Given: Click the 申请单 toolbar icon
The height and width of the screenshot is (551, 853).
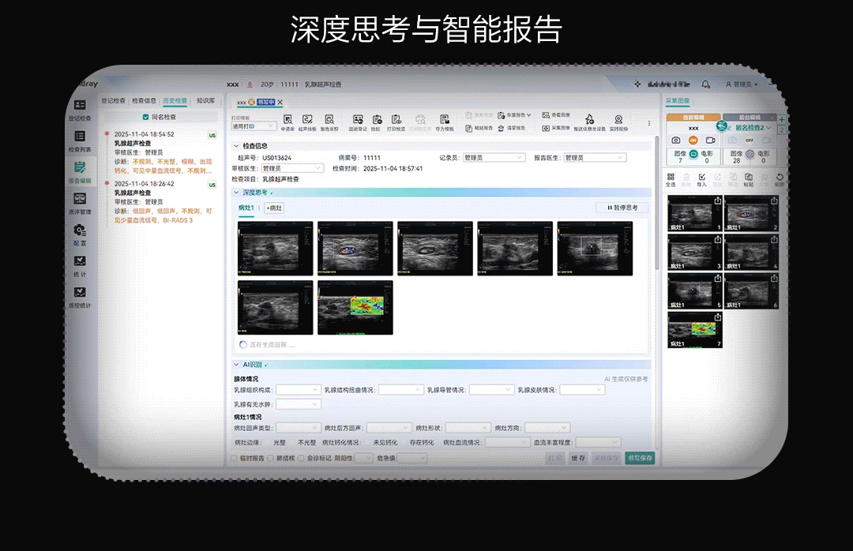Looking at the screenshot, I should click(x=288, y=122).
